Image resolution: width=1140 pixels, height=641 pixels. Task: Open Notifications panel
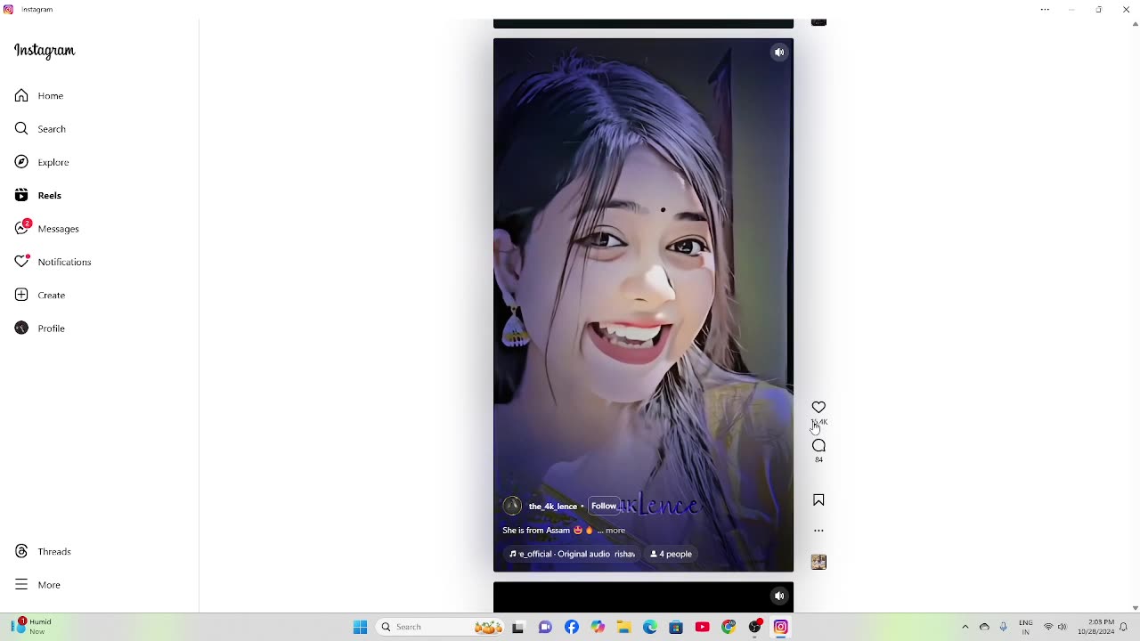(53, 262)
